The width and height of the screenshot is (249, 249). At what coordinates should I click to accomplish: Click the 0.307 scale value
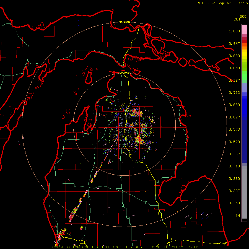click(234, 191)
